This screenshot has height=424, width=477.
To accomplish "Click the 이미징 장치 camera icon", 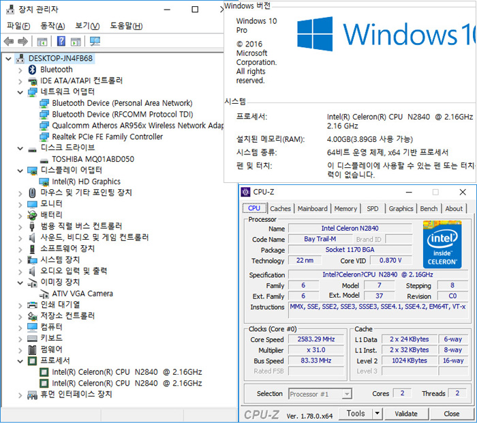I will (x=32, y=283).
